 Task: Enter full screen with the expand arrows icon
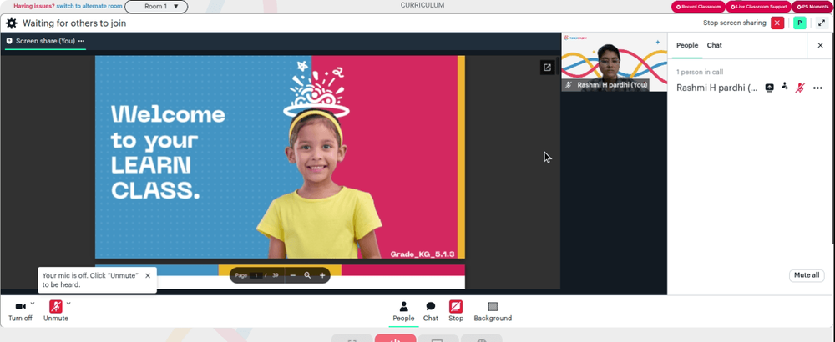pos(821,23)
